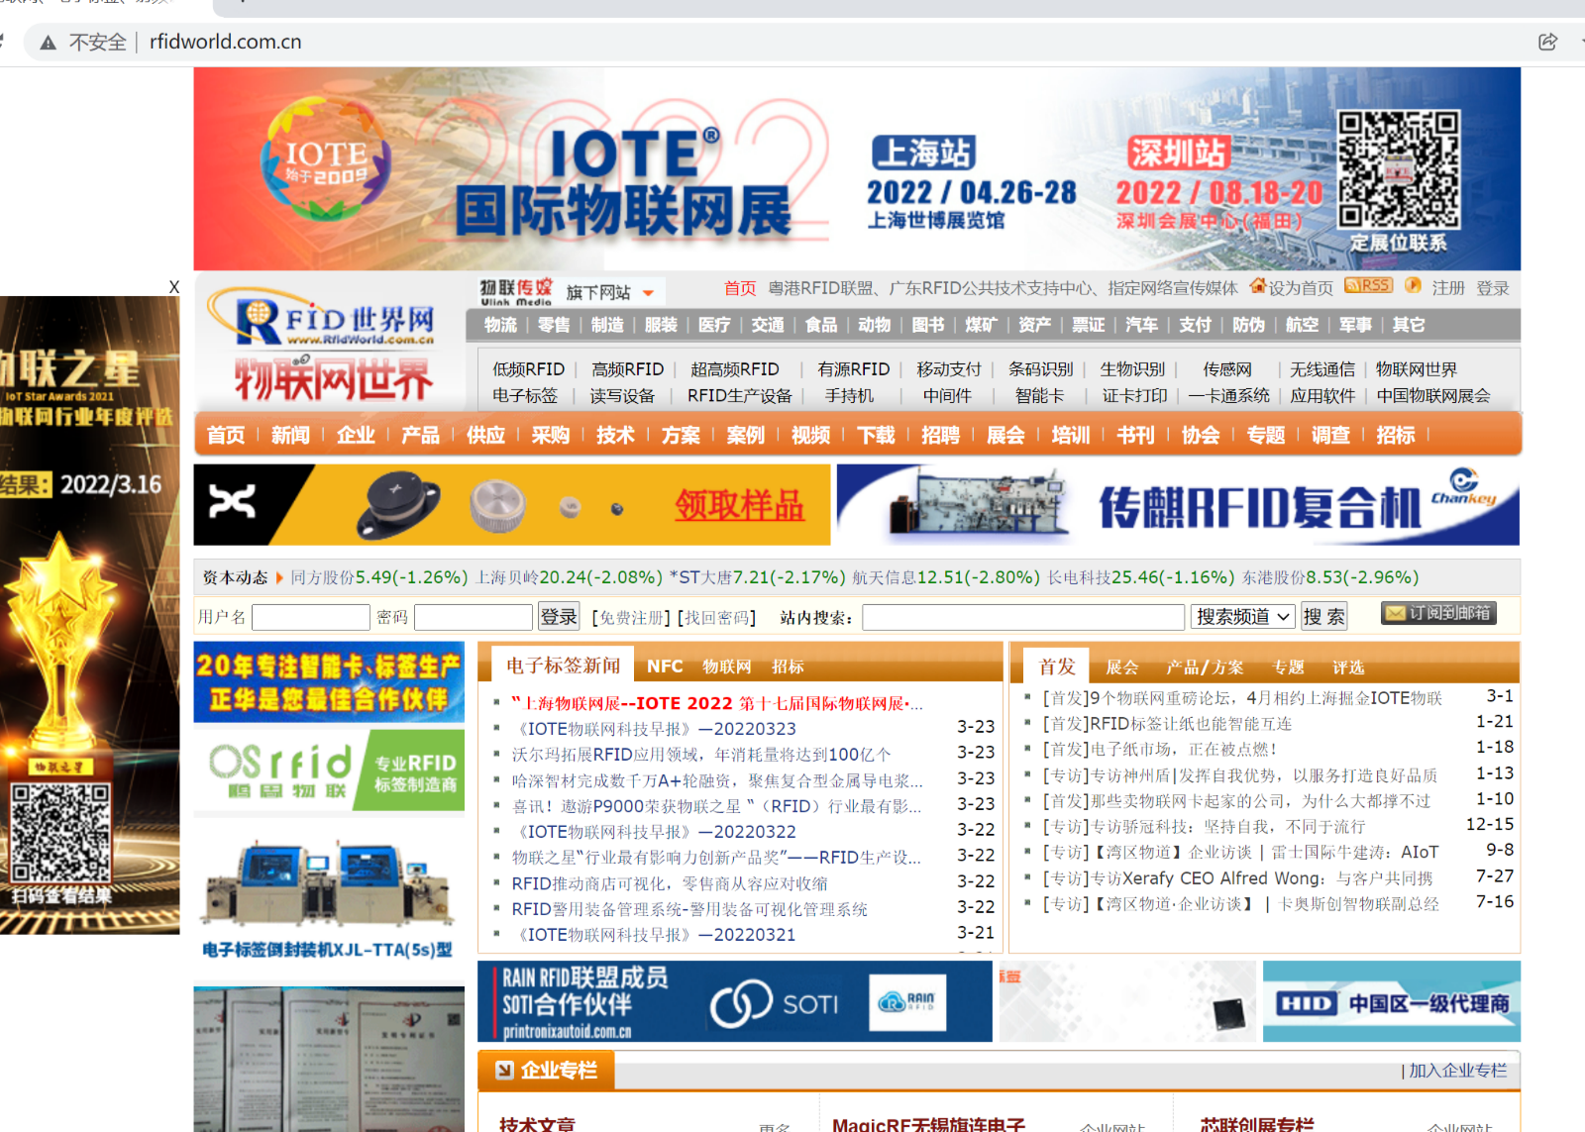Screen dimensions: 1585x1132
Task: Click the RSS feed icon
Action: [1368, 286]
